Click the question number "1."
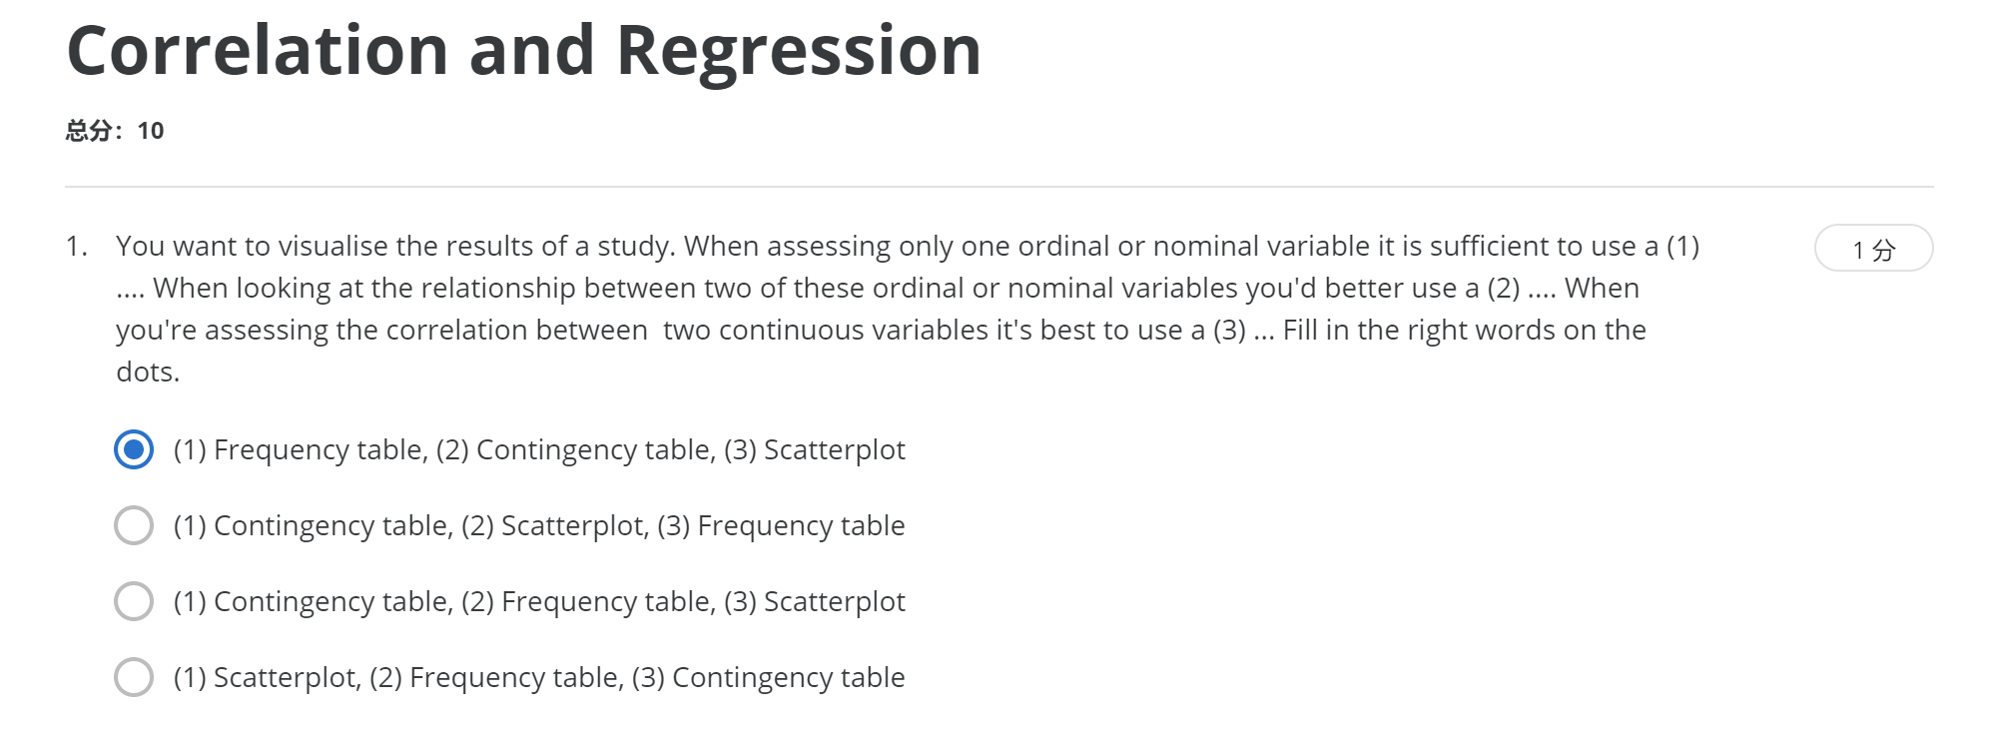The image size is (1990, 755). 77,246
